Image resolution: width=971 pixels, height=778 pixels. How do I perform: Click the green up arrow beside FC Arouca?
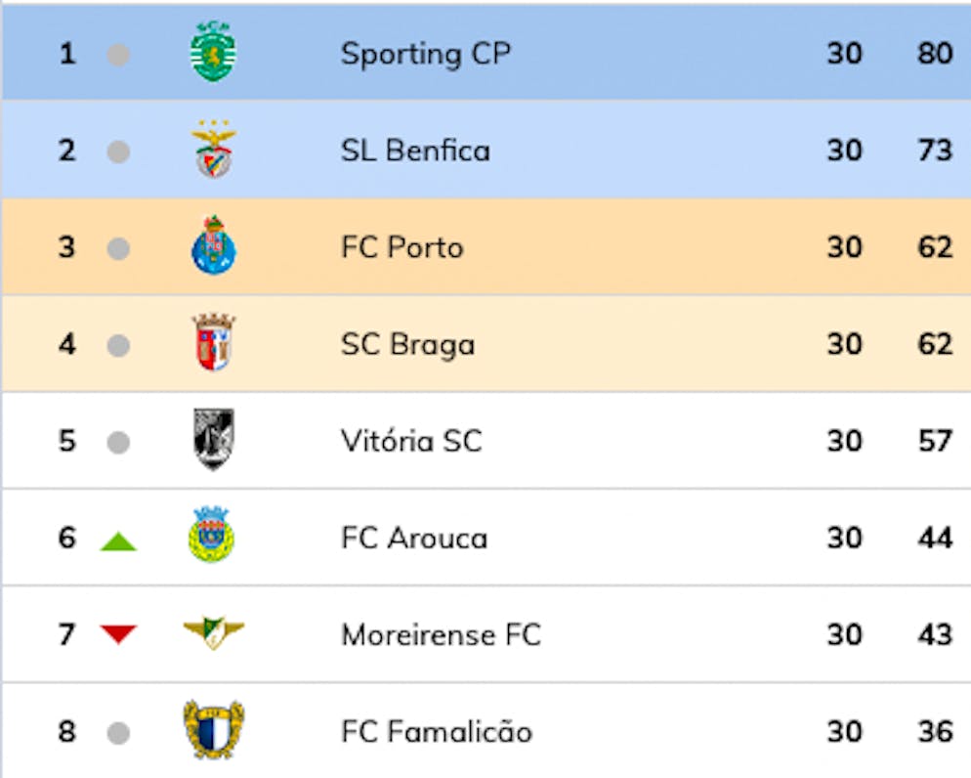(118, 540)
